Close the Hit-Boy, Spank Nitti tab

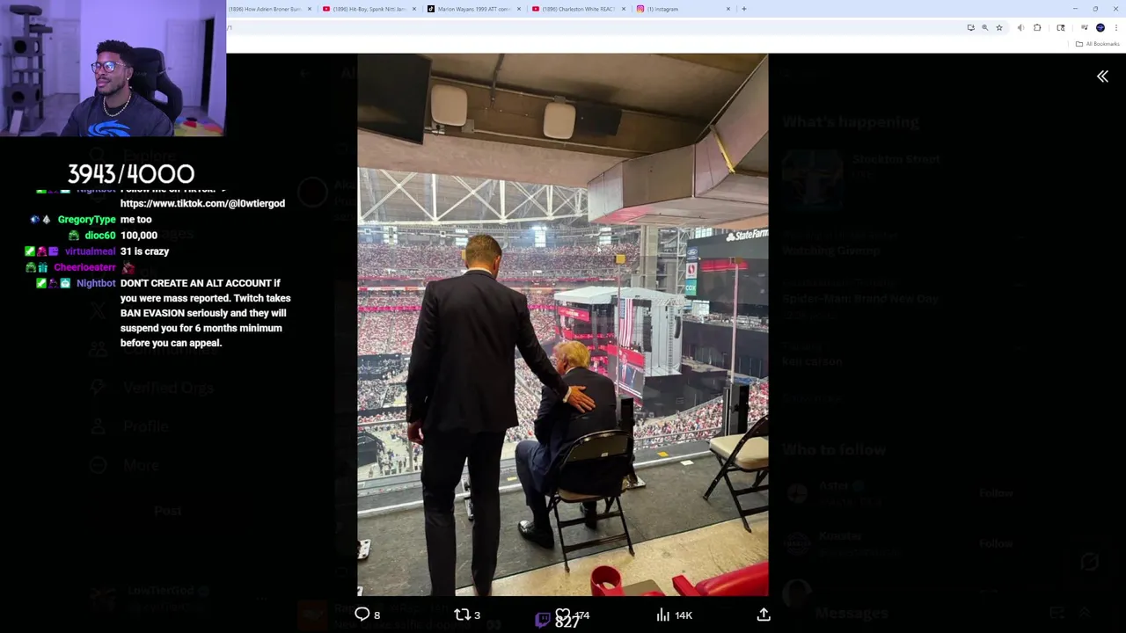[x=413, y=9]
